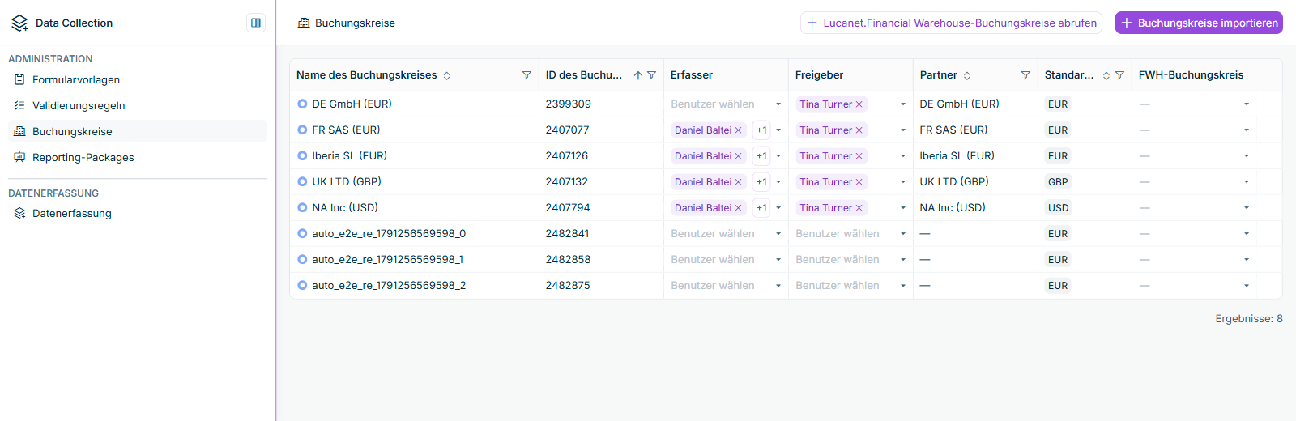Image resolution: width=1296 pixels, height=421 pixels.
Task: Show +1 more Erfasser for UK LTD
Action: 761,182
